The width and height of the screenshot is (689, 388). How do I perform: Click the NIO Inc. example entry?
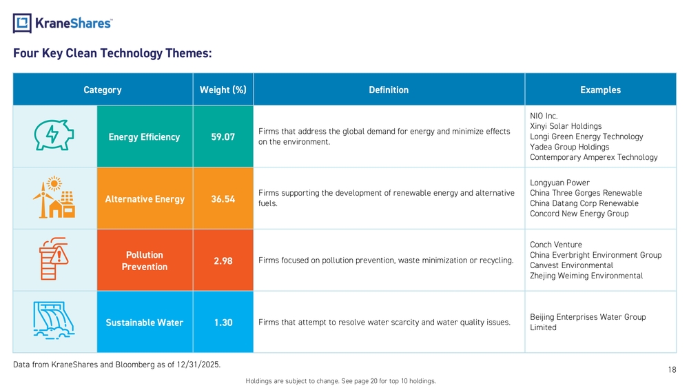point(544,116)
